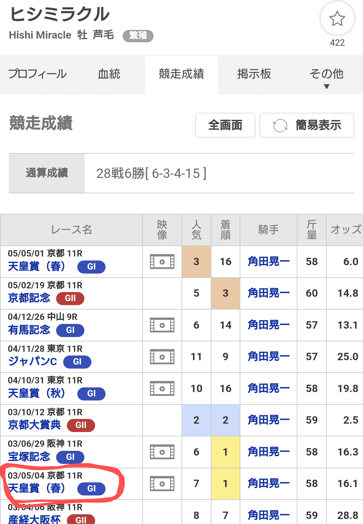Select the 競走成績 tab
This screenshot has width=363, height=524.
pos(182,74)
